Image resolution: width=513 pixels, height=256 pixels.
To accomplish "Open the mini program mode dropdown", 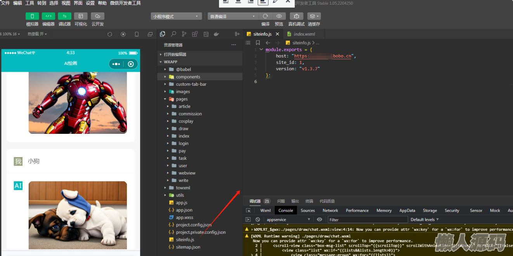I will click(x=177, y=16).
